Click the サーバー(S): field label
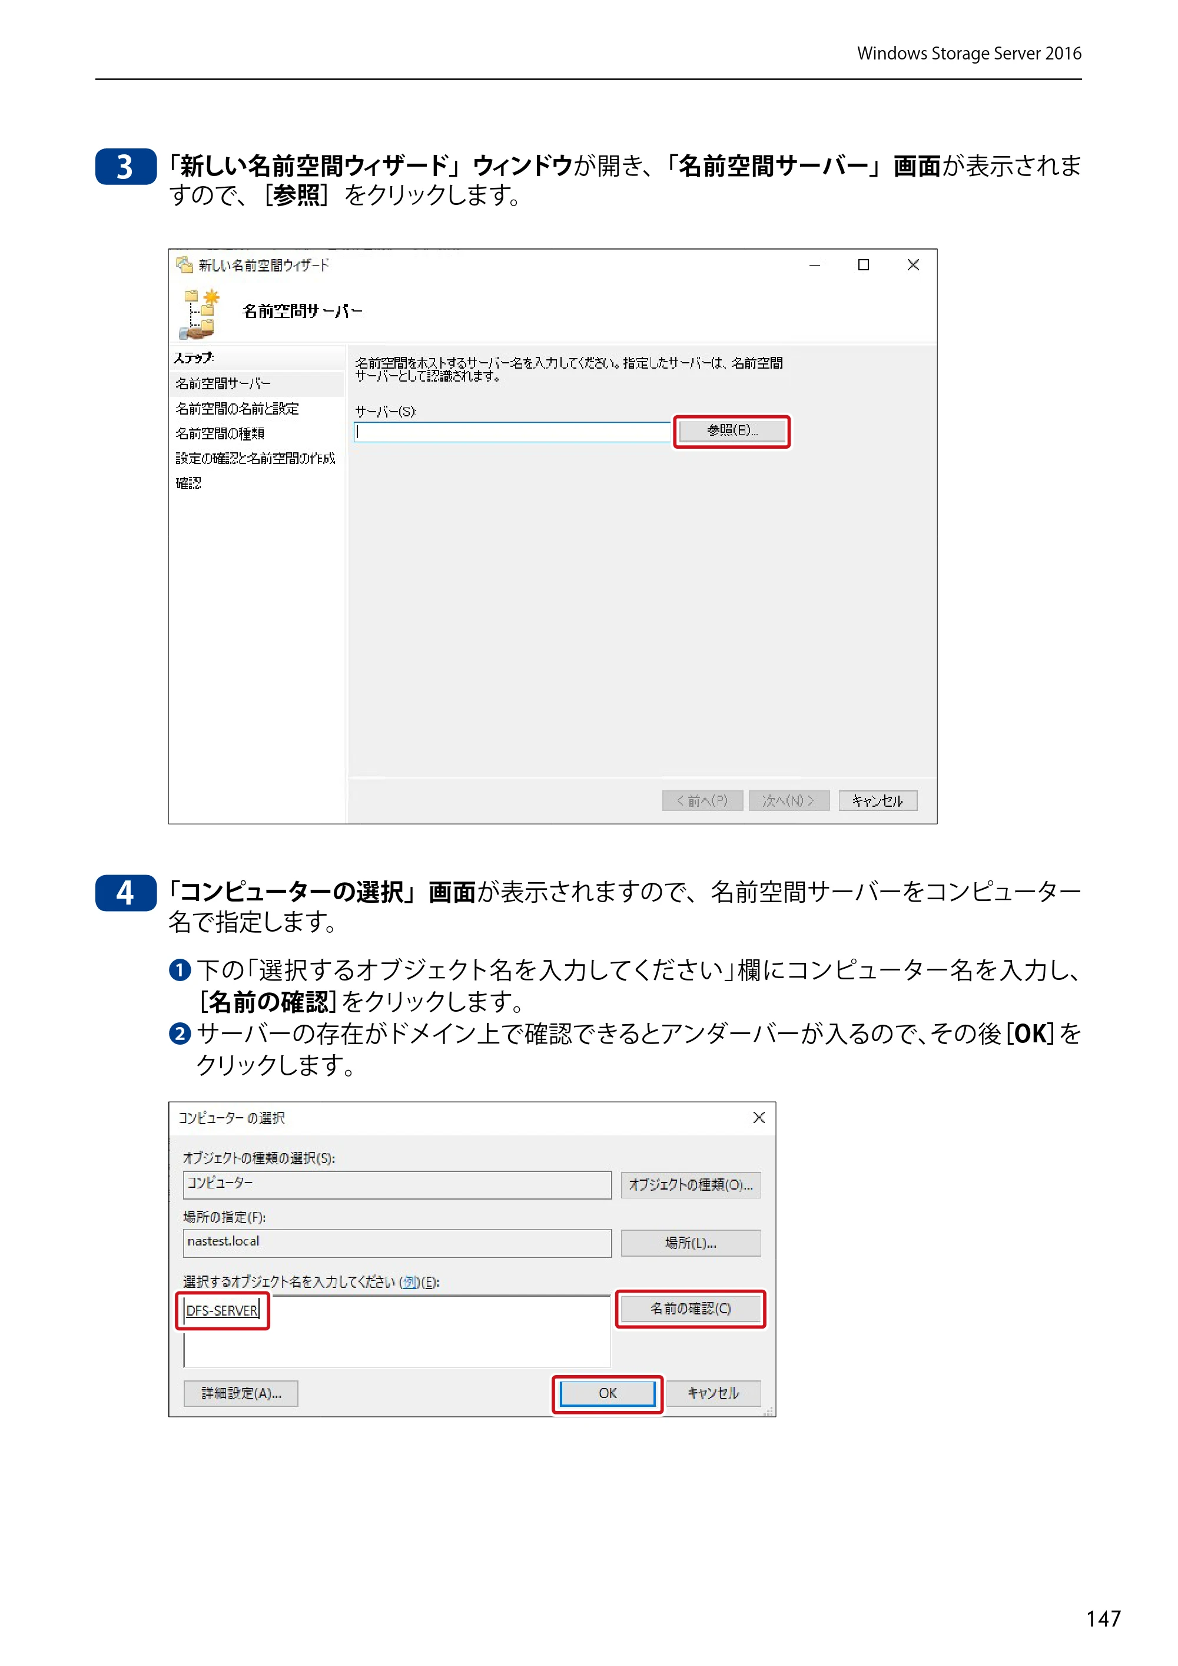This screenshot has width=1178, height=1666. point(385,412)
